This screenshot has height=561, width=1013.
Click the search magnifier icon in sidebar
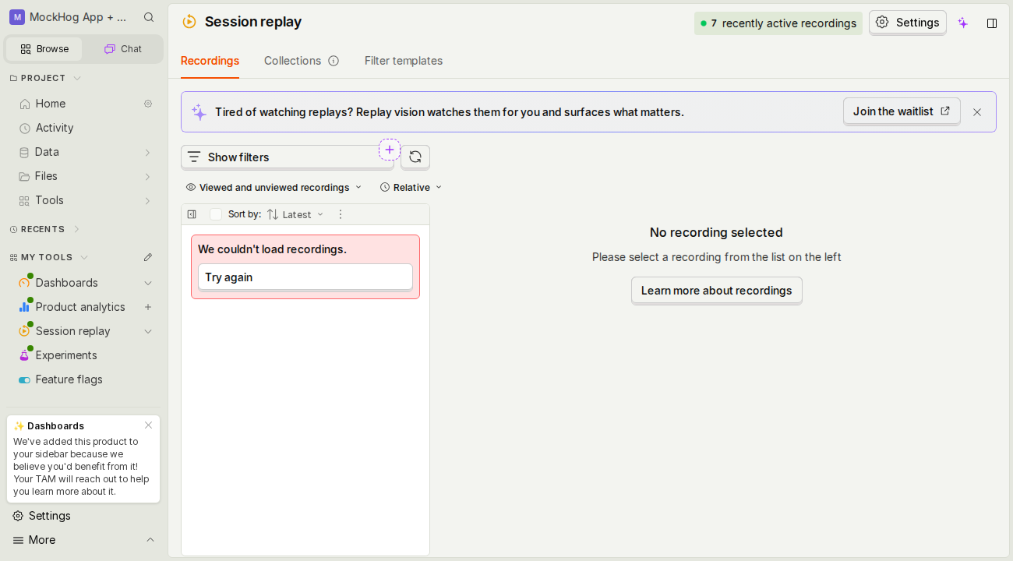pos(149,17)
